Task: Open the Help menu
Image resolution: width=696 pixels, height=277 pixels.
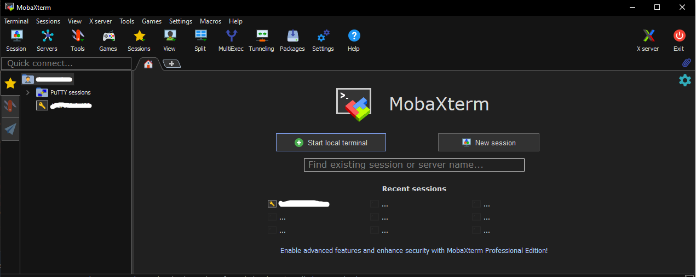Action: point(235,21)
